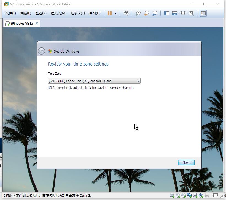
Task: Click the VMware Workstation title bar logo
Action: [x=7, y=4]
